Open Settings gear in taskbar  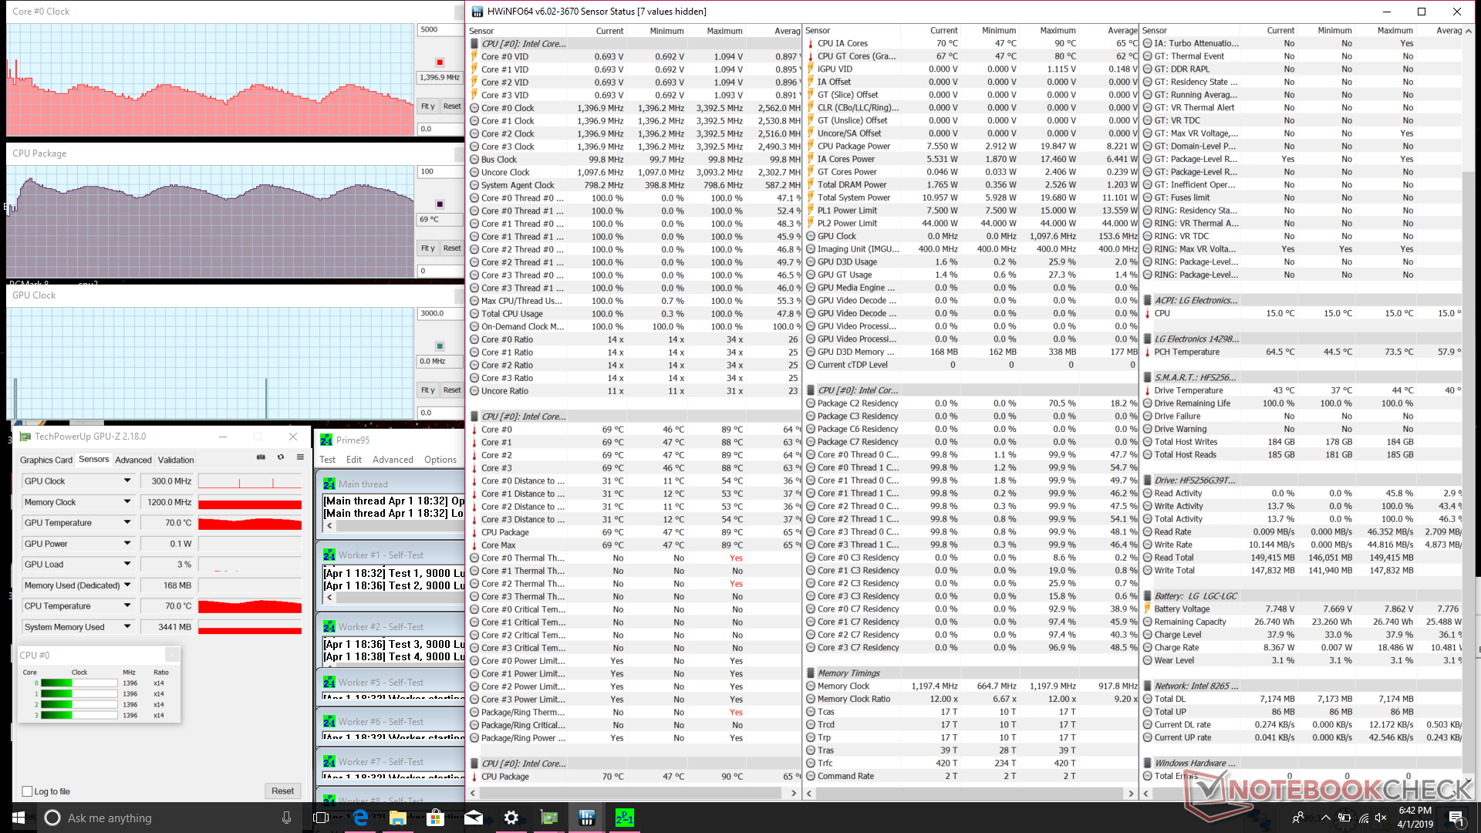(x=511, y=818)
